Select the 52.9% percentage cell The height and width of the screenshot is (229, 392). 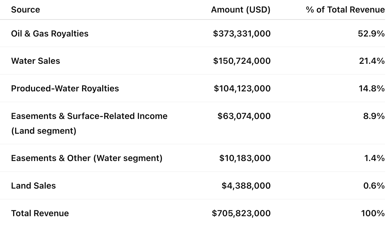371,34
